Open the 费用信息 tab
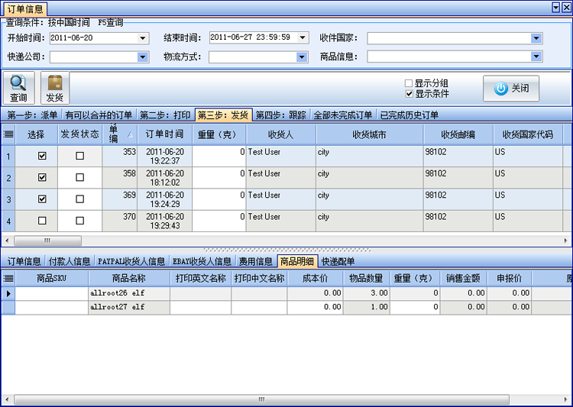 click(255, 262)
